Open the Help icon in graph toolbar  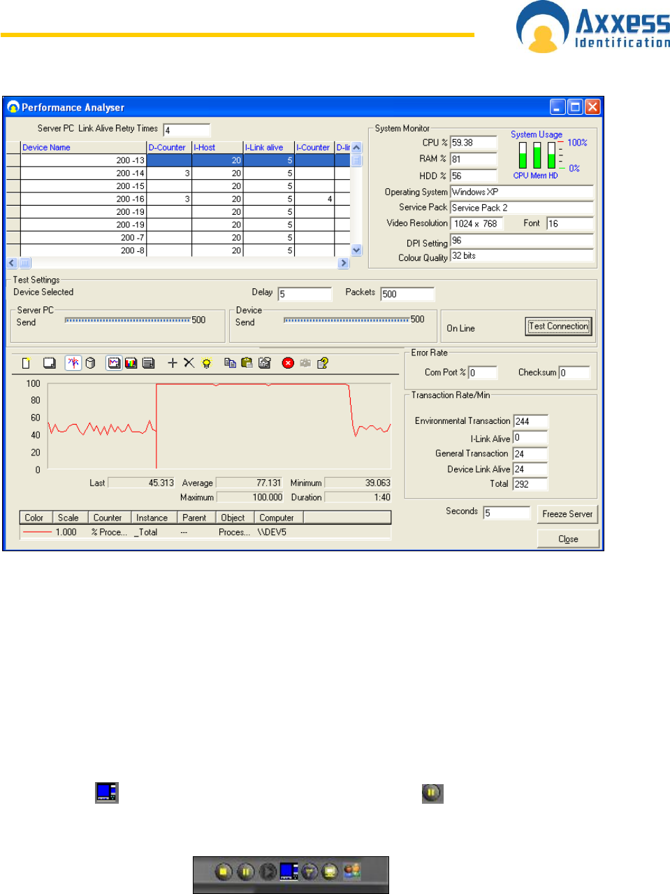pyautogui.click(x=322, y=363)
